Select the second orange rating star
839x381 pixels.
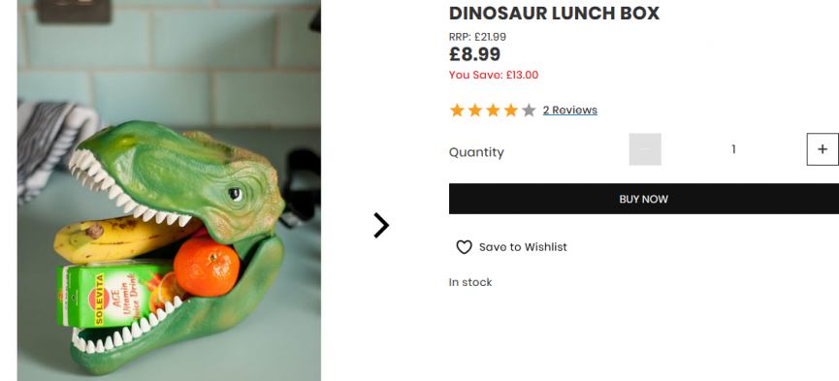point(475,111)
